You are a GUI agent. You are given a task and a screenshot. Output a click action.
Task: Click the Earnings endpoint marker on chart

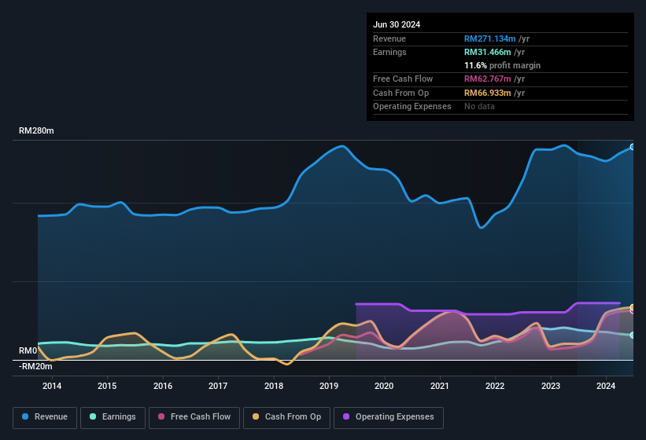click(x=633, y=335)
